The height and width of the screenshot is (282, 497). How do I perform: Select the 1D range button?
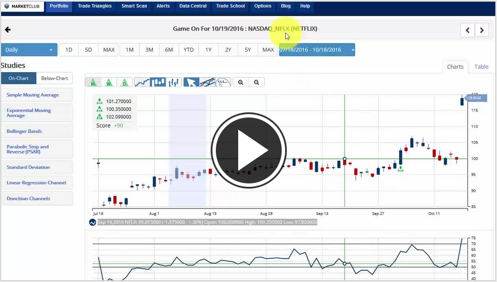[x=69, y=50]
